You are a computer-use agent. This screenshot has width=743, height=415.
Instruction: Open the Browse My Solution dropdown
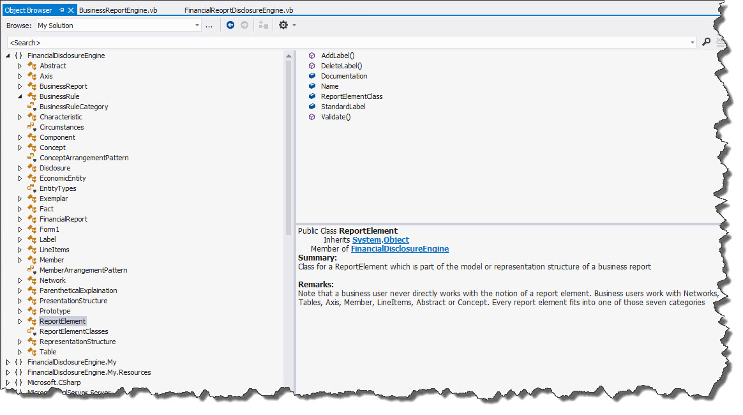click(x=197, y=25)
